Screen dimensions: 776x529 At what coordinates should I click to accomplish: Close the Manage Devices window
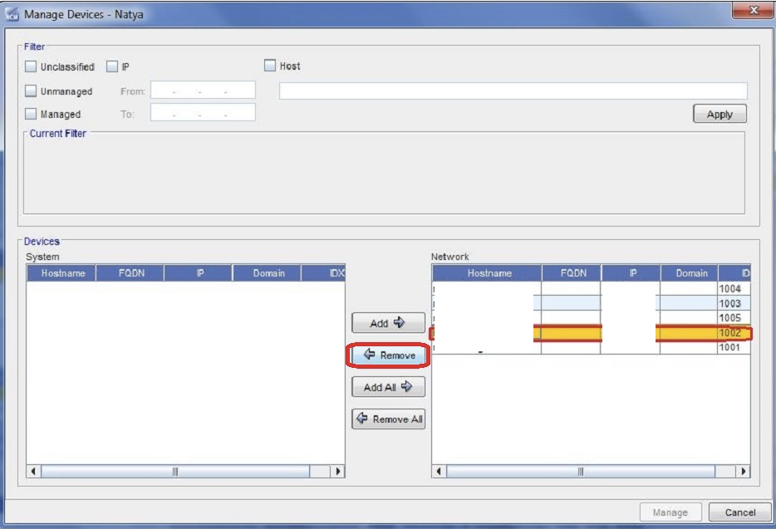(x=753, y=10)
